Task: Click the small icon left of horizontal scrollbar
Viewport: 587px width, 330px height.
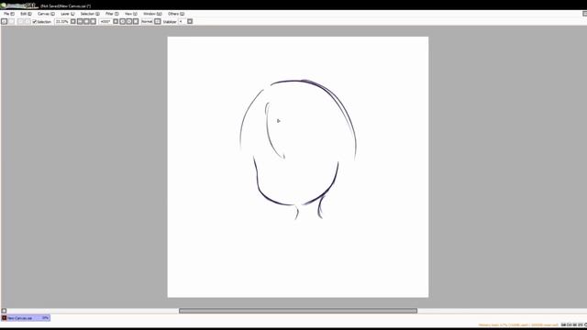Action: [x=4, y=311]
